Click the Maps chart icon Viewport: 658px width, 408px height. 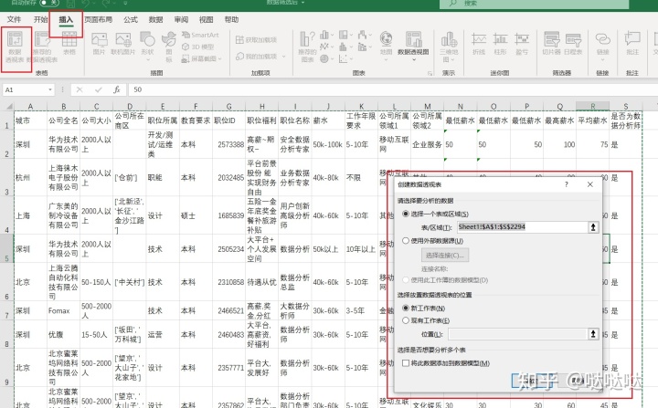[x=386, y=39]
